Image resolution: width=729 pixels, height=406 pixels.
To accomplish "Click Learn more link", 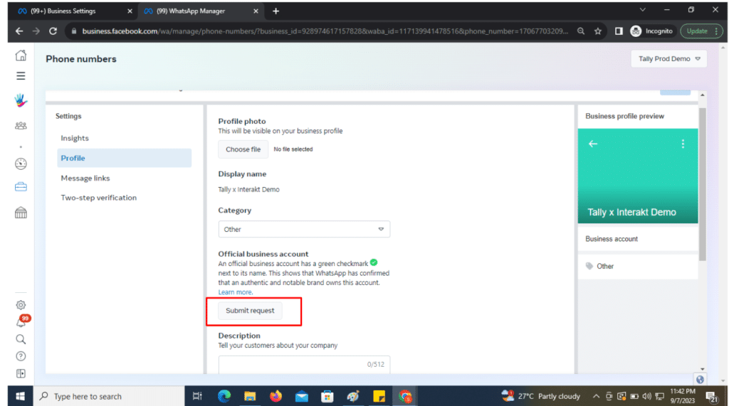I will click(235, 292).
